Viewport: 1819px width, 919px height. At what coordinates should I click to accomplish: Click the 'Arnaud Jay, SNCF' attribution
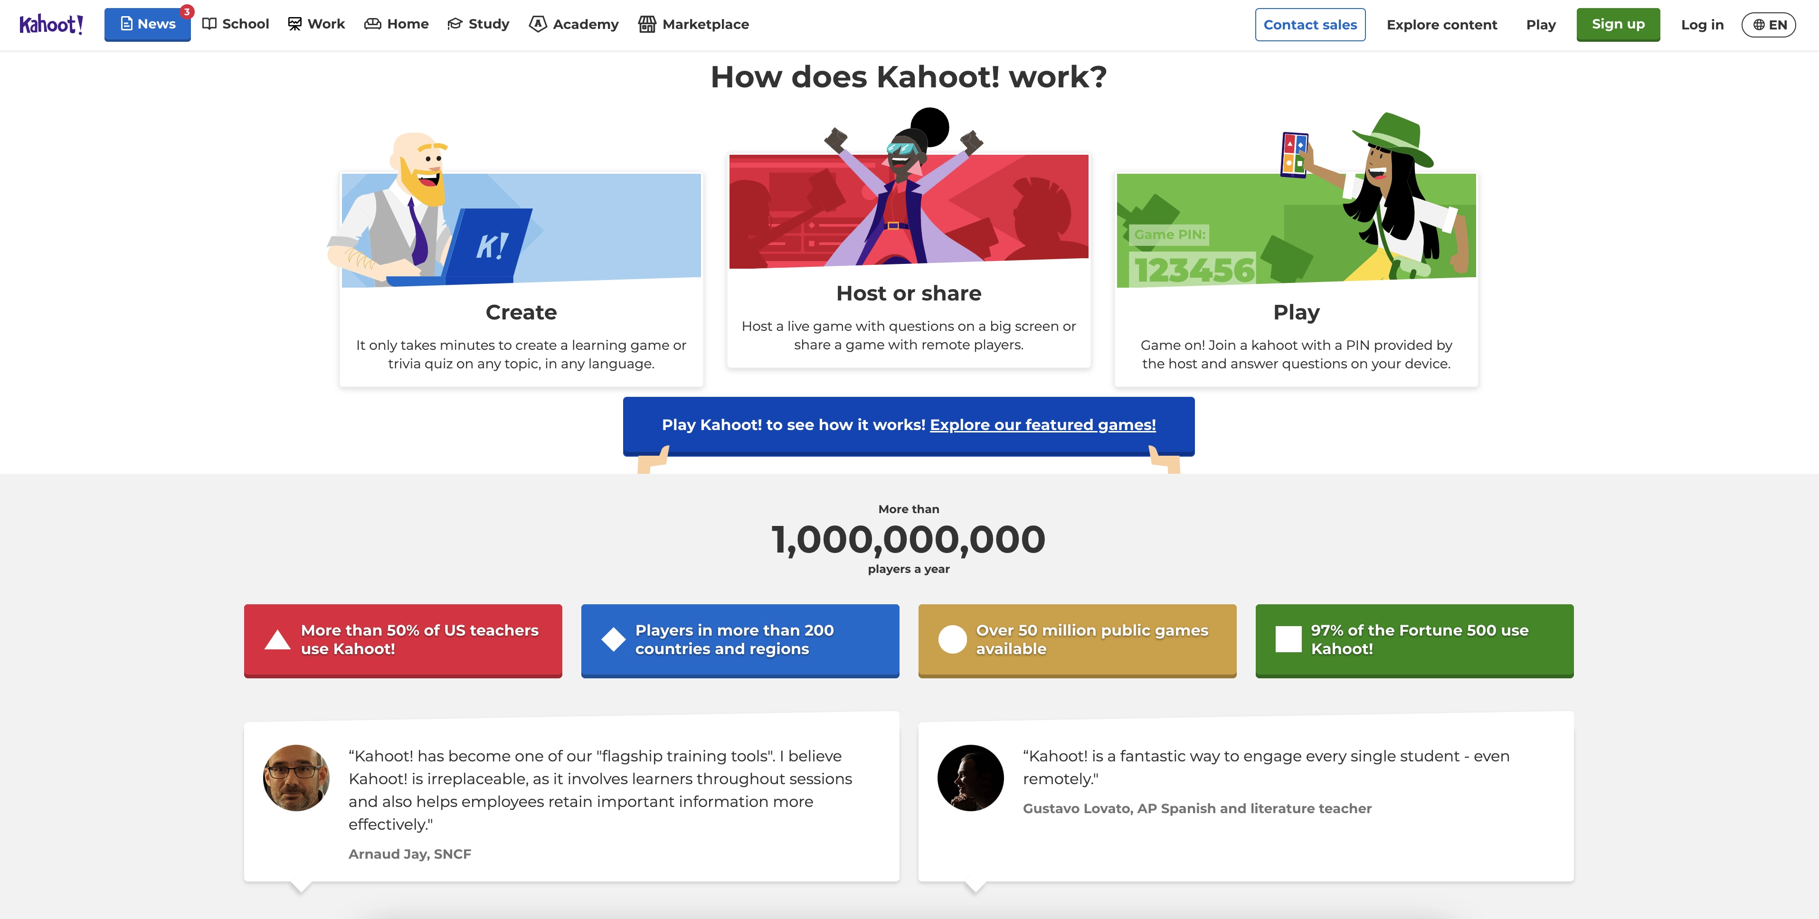click(409, 854)
